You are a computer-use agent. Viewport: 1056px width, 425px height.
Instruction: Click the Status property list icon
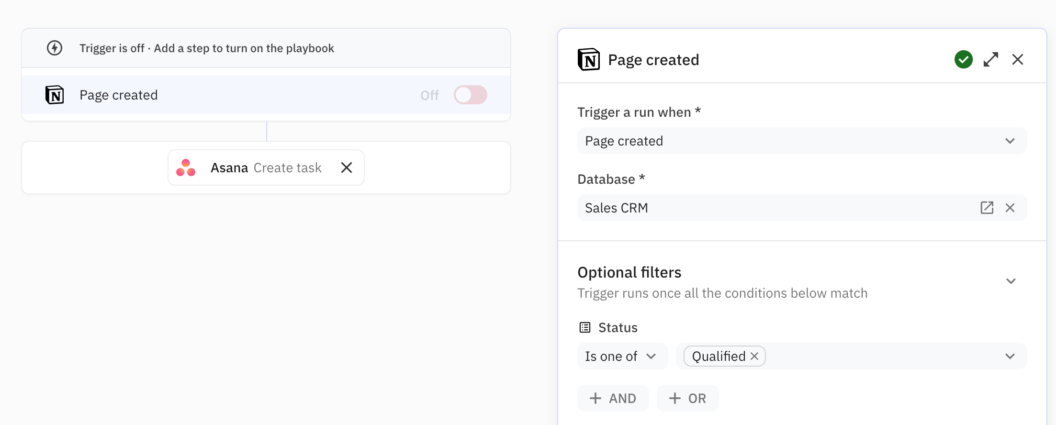coord(585,327)
